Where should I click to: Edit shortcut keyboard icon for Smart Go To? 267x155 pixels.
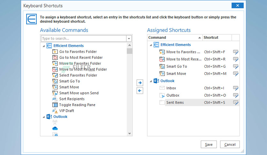[236, 66]
